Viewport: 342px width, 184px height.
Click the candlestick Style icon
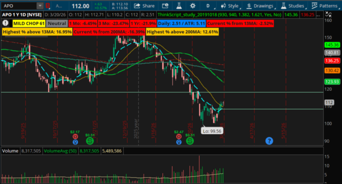(223, 6)
